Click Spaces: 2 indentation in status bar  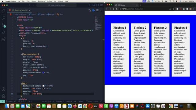tap(60, 101)
